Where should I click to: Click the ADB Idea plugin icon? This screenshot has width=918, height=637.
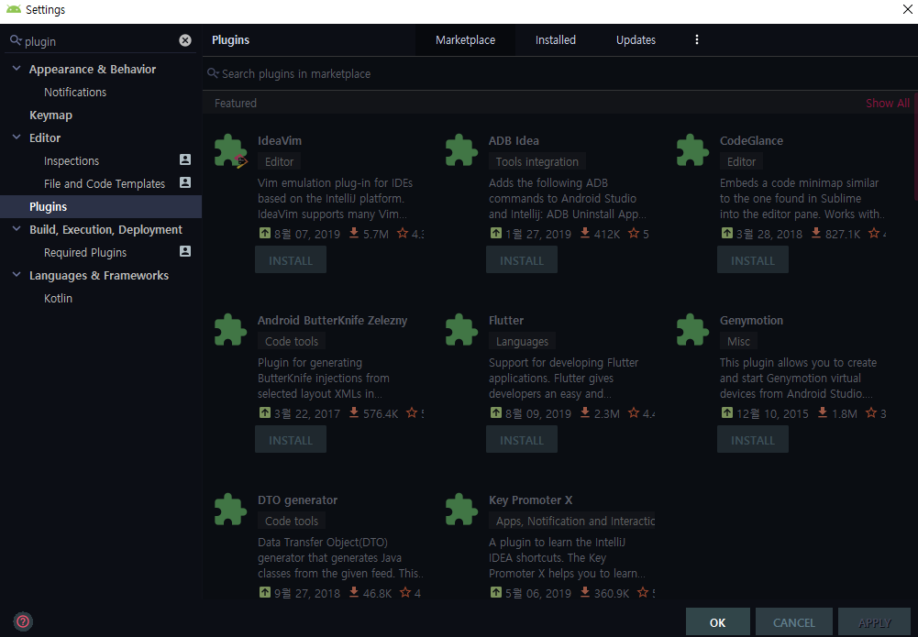point(461,150)
